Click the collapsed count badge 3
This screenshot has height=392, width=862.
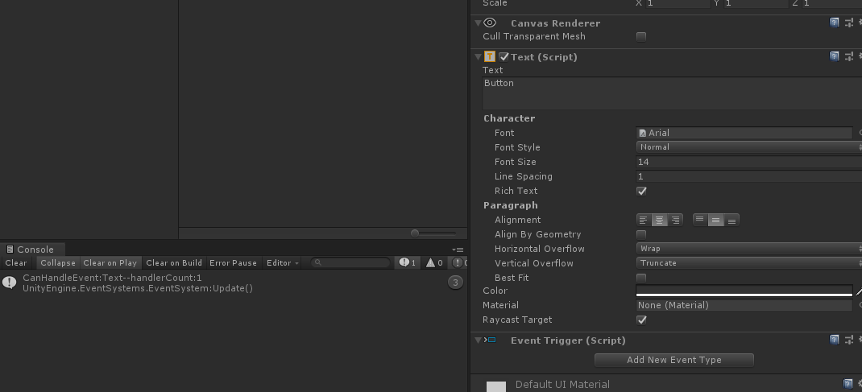coord(455,283)
